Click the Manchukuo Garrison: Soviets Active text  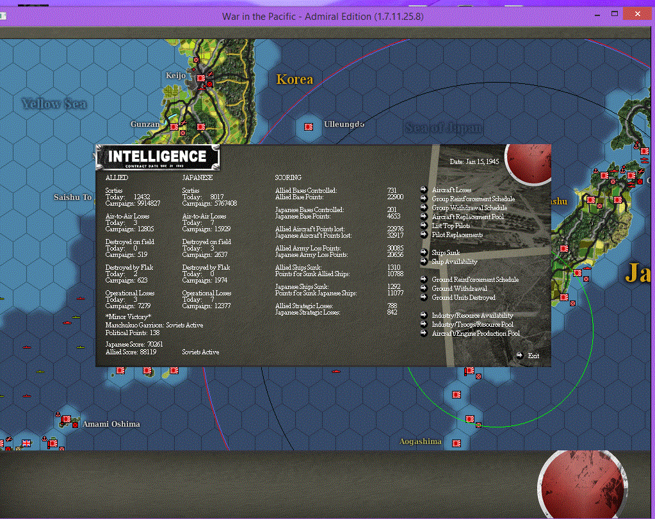tap(154, 325)
